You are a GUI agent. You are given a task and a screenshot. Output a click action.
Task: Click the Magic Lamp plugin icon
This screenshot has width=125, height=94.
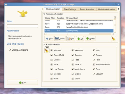(x=22, y=13)
